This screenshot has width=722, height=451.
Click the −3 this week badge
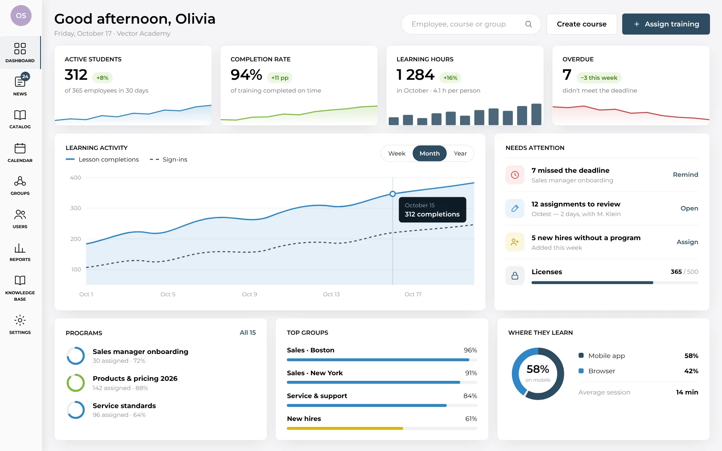coord(599,78)
